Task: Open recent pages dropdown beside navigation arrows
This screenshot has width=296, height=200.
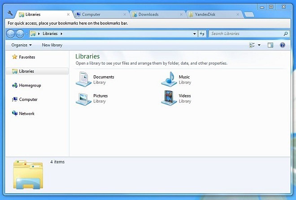Action: 26,34
